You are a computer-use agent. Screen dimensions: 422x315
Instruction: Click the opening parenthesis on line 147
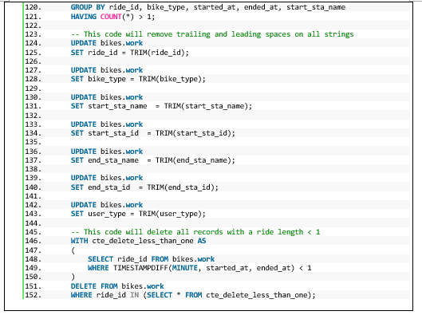point(73,250)
